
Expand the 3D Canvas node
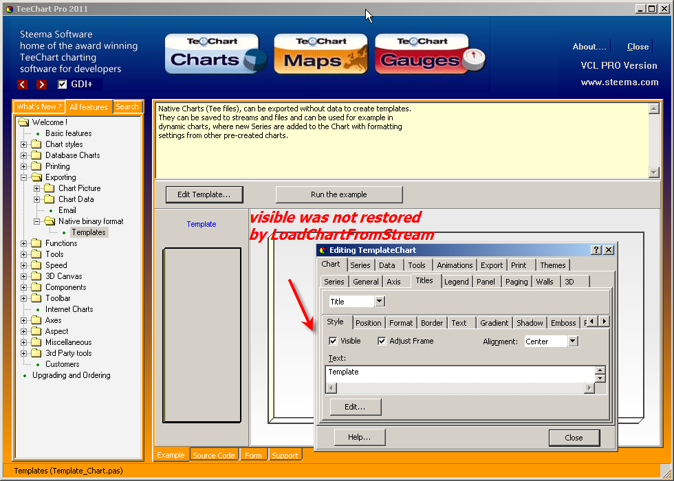[24, 276]
